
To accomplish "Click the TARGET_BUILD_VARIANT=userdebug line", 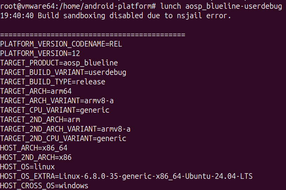I will click(x=63, y=72).
